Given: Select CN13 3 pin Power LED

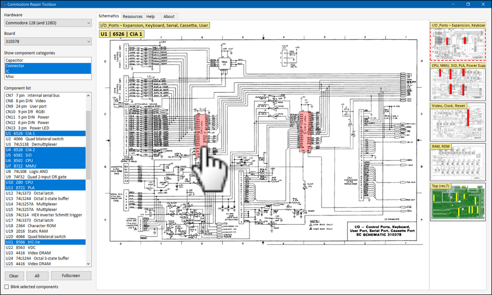Looking at the screenshot, I should point(45,128).
